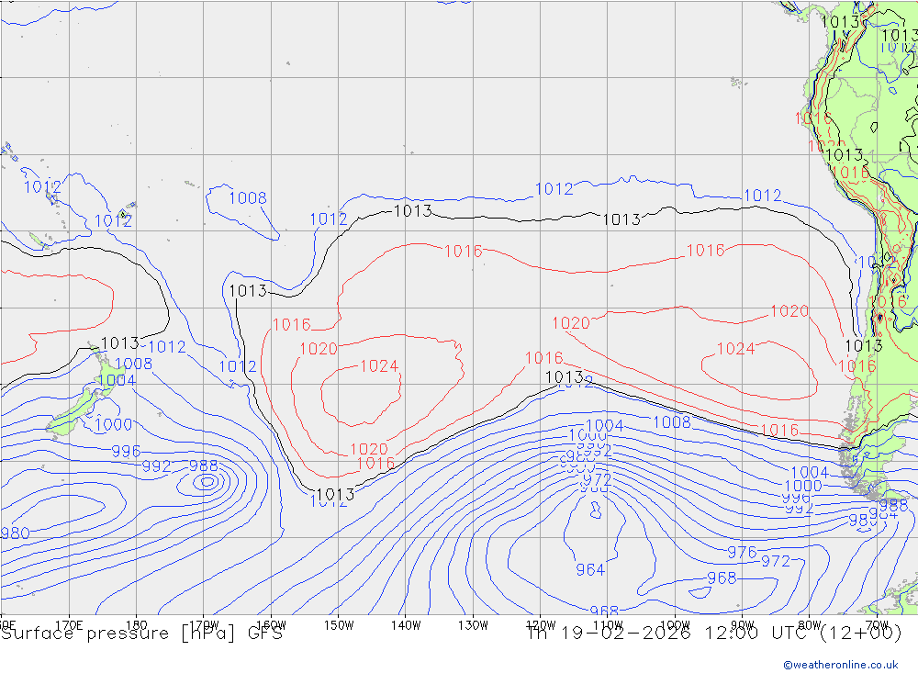918x673 pixels.
Task: Click the blue 964 isobar label
Action: pyautogui.click(x=590, y=570)
